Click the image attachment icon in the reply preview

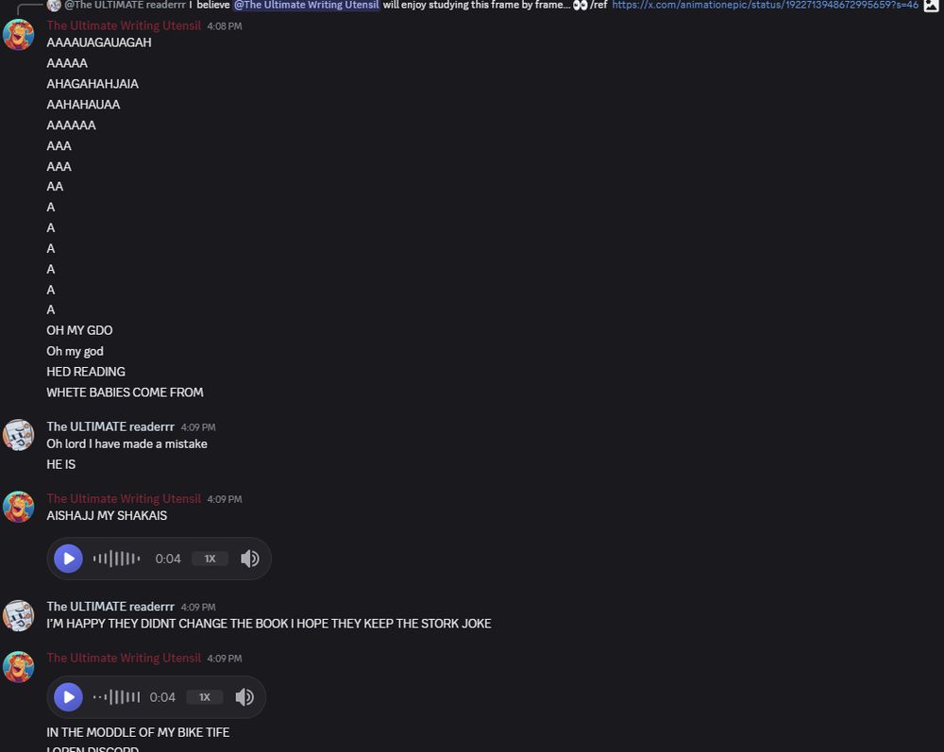[x=931, y=5]
